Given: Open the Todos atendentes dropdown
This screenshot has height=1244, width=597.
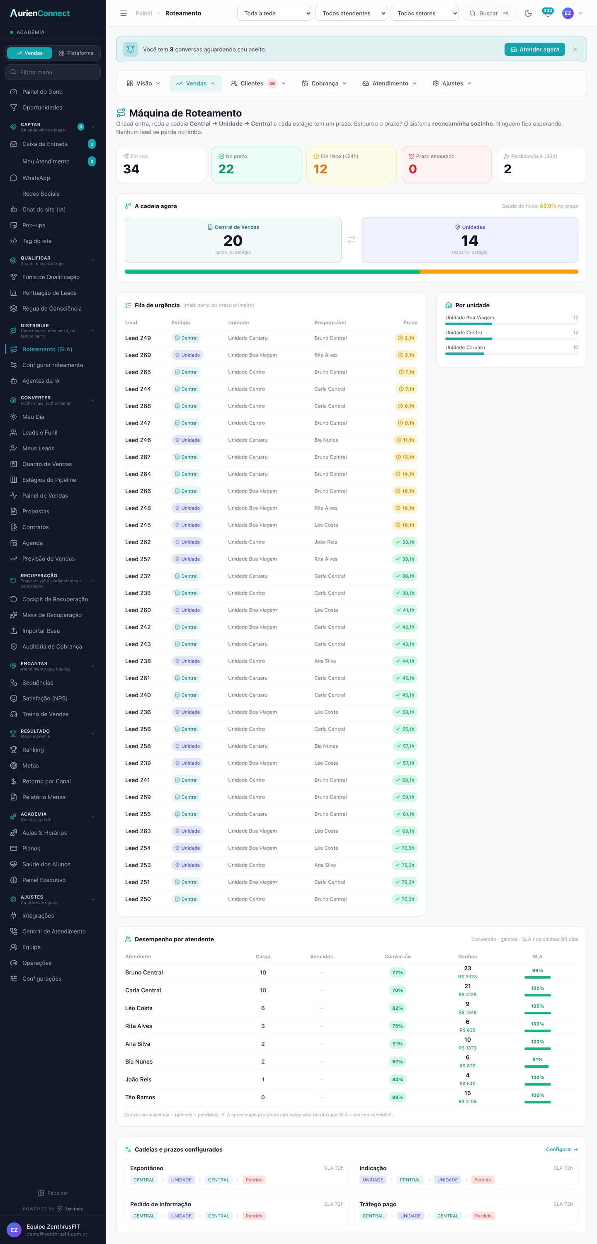Looking at the screenshot, I should (x=351, y=14).
